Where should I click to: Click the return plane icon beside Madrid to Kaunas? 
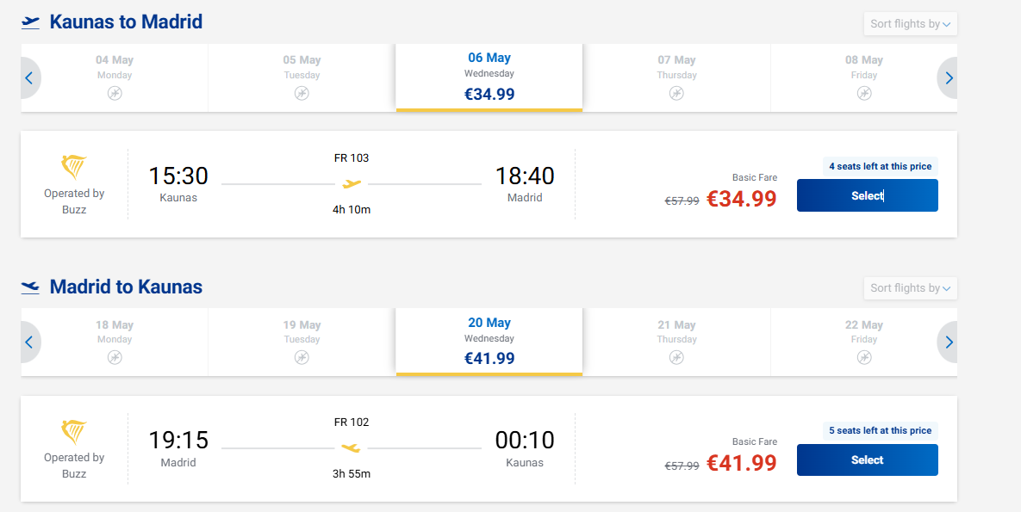pyautogui.click(x=31, y=287)
